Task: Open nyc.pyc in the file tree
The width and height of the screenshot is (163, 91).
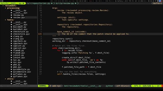Action: pos(17,62)
